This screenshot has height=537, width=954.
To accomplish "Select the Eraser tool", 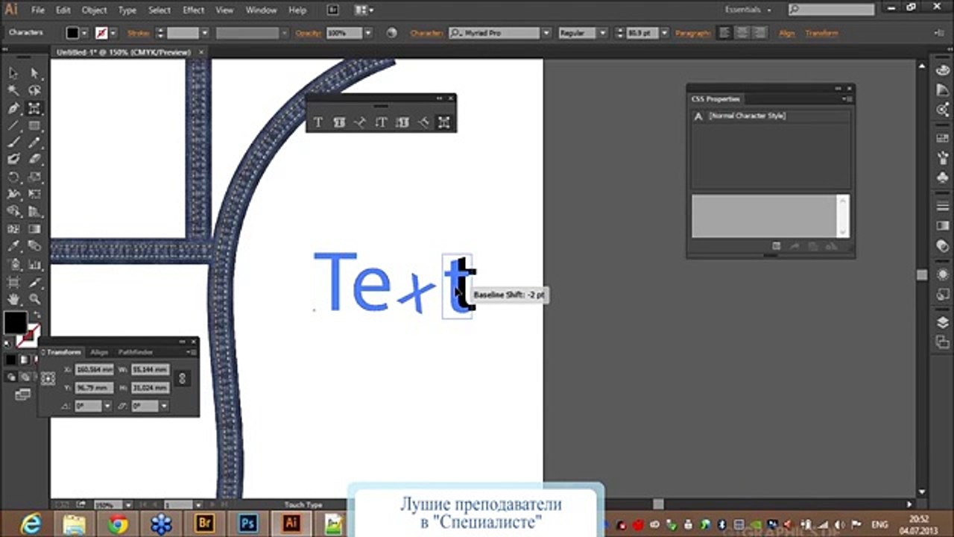I will (34, 160).
